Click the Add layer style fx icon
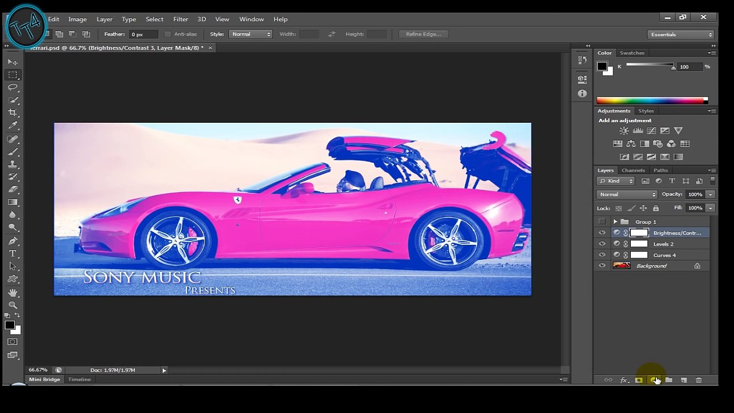 [x=624, y=380]
